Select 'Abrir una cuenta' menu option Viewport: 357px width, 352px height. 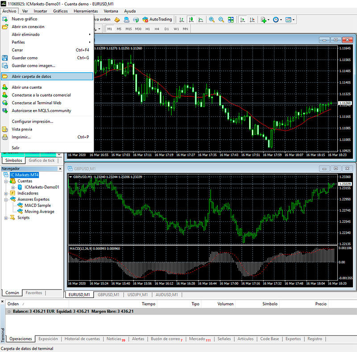(x=27, y=87)
